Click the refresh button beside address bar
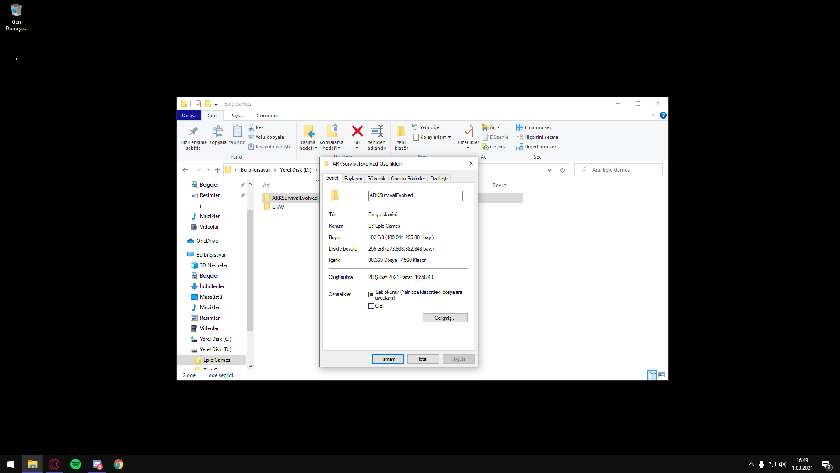The width and height of the screenshot is (840, 473). point(563,170)
